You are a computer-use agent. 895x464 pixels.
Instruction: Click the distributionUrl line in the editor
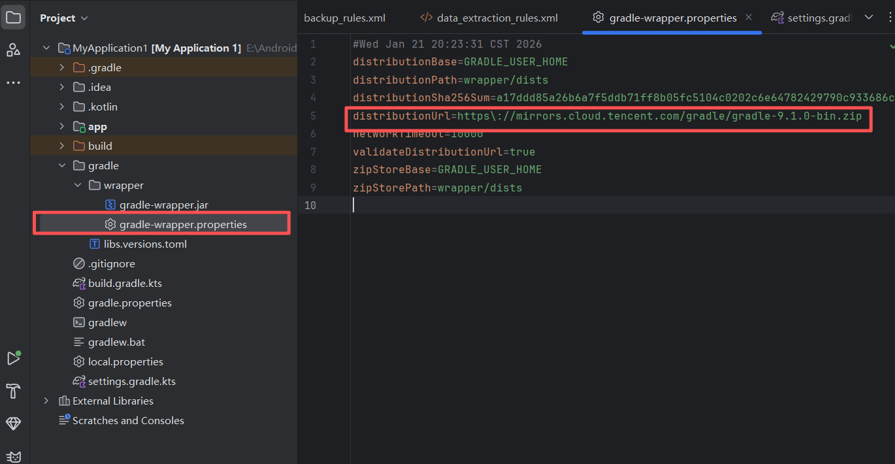point(607,116)
